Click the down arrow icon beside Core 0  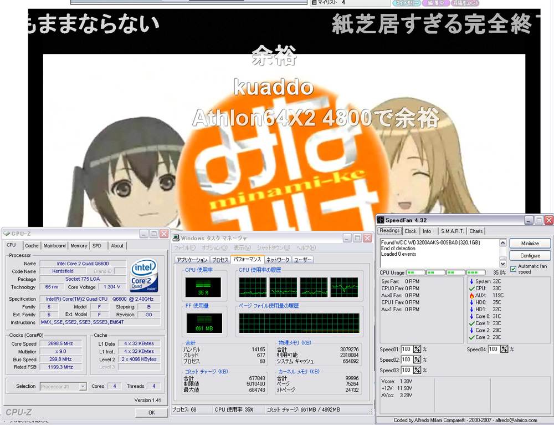[x=471, y=316]
